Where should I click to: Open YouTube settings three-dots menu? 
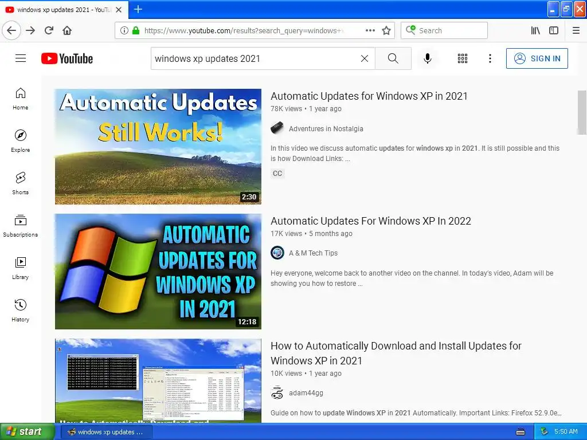(x=490, y=58)
